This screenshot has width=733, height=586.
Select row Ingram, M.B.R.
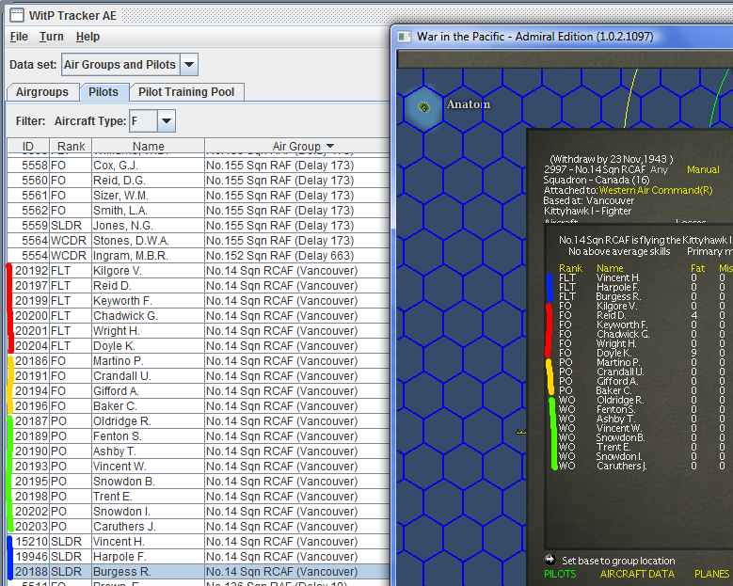tap(199, 256)
